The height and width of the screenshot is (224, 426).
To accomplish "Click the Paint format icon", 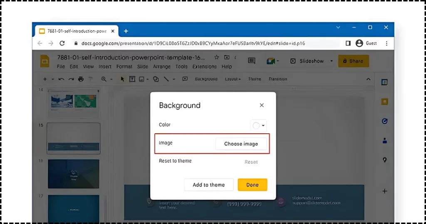I will pyautogui.click(x=90, y=79).
